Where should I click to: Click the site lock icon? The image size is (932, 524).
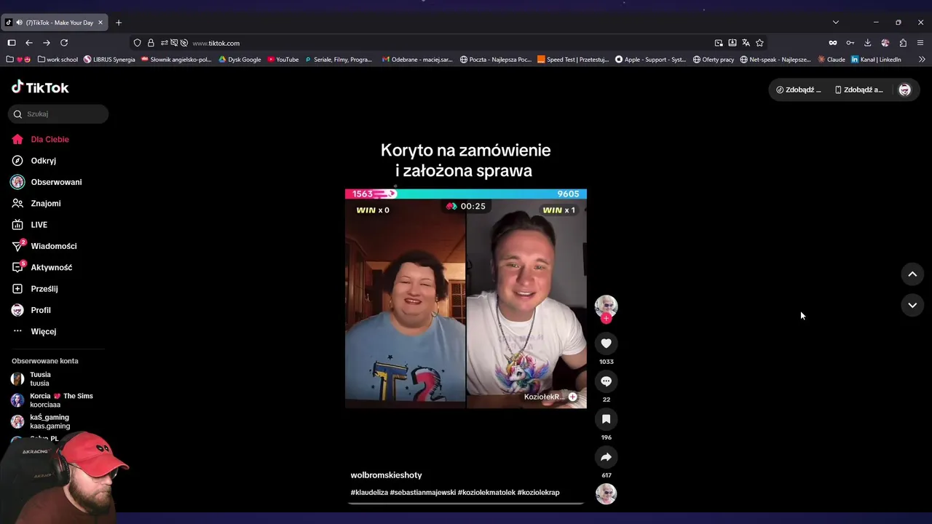click(x=151, y=43)
